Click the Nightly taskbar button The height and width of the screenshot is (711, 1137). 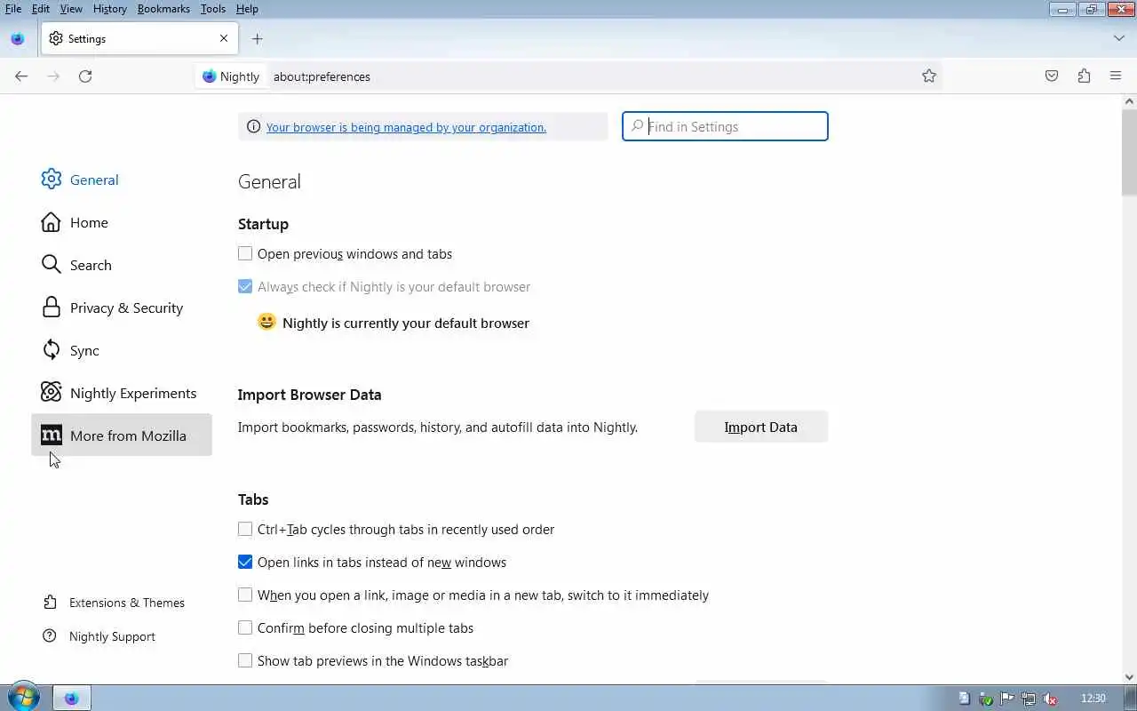pos(72,699)
